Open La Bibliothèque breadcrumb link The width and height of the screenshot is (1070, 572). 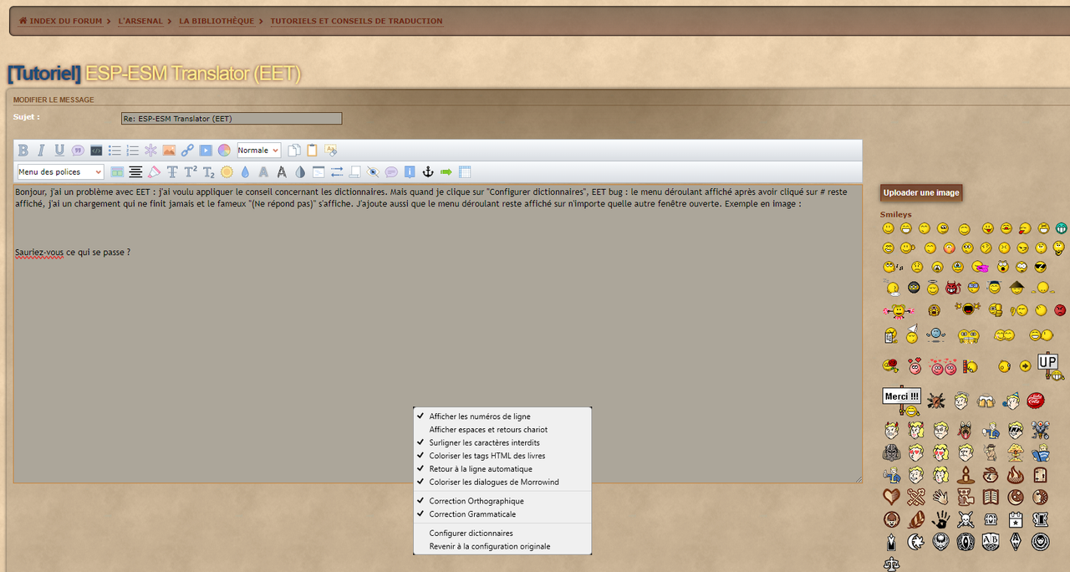(x=217, y=21)
